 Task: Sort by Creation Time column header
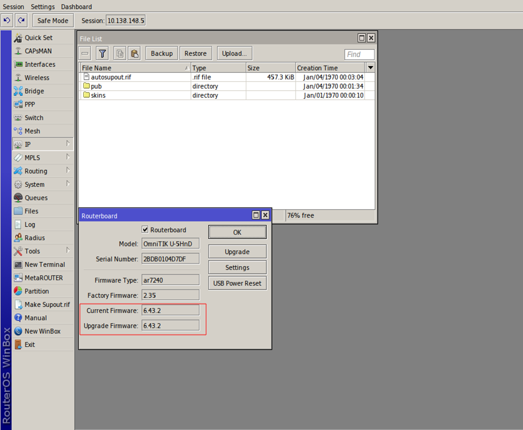click(x=331, y=68)
